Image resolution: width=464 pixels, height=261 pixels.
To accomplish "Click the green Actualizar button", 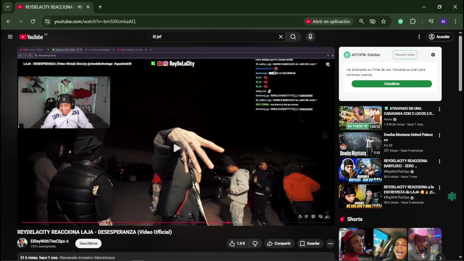I will (391, 84).
